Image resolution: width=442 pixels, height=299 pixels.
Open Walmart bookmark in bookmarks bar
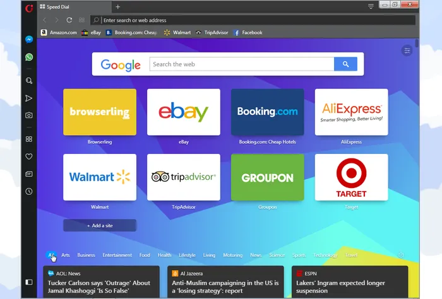(177, 33)
